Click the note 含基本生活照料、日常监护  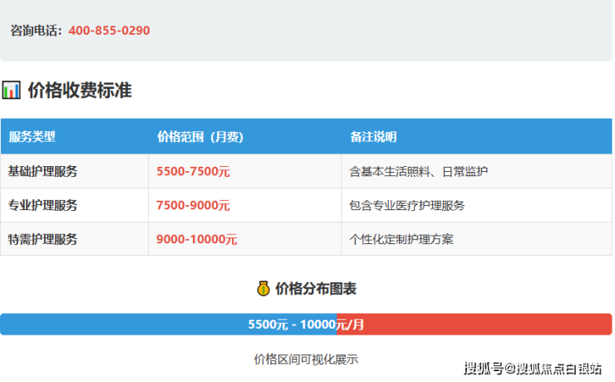[x=419, y=172]
